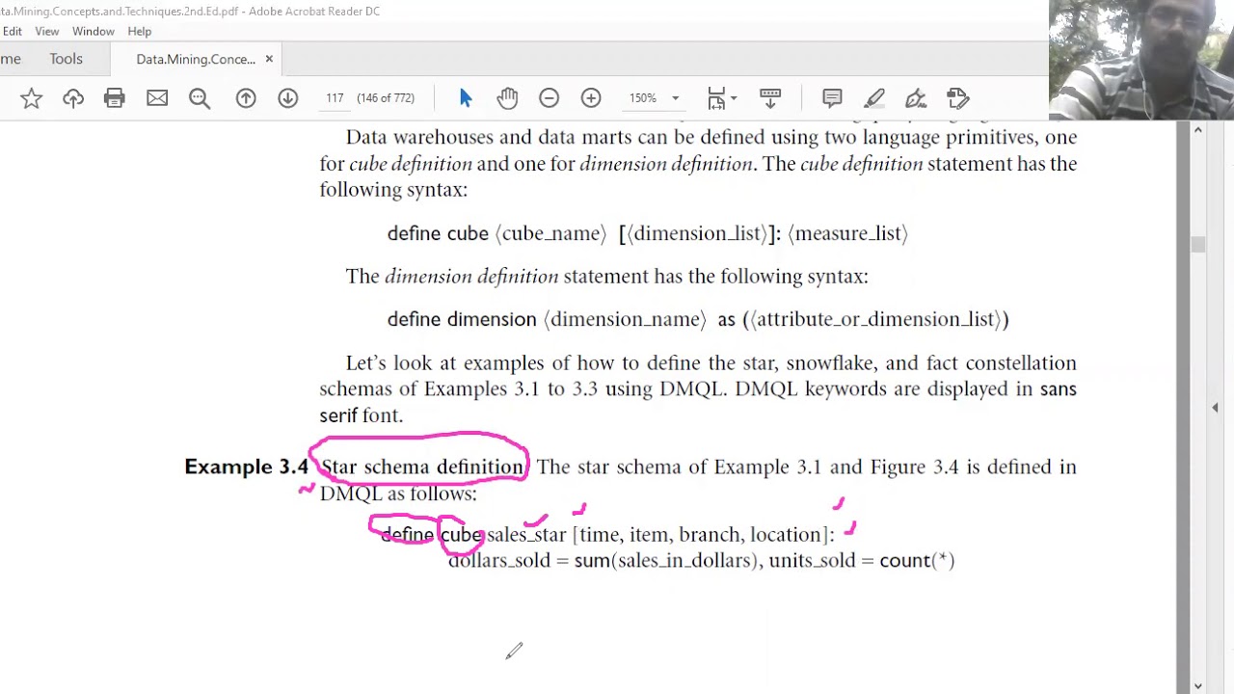
Task: Close the Data.Mining document tab
Action: click(x=269, y=60)
